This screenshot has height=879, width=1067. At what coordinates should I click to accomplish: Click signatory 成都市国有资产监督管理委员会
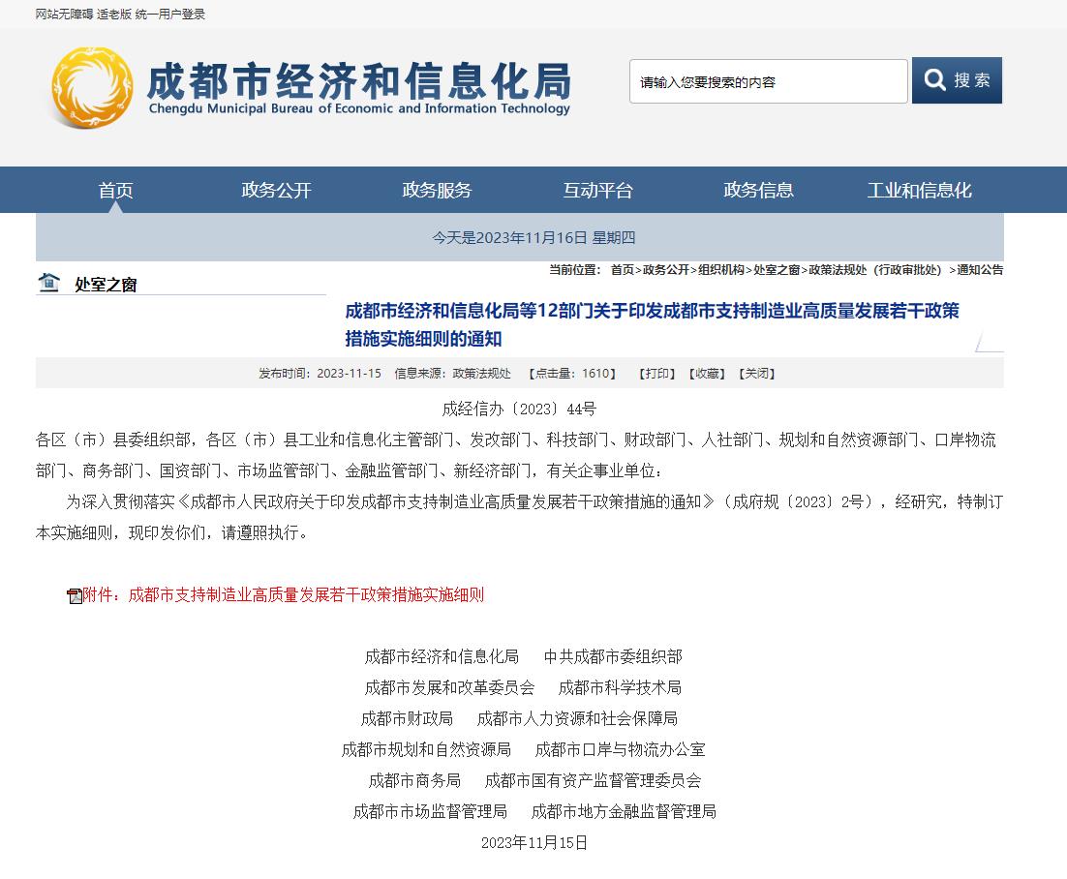pyautogui.click(x=593, y=780)
